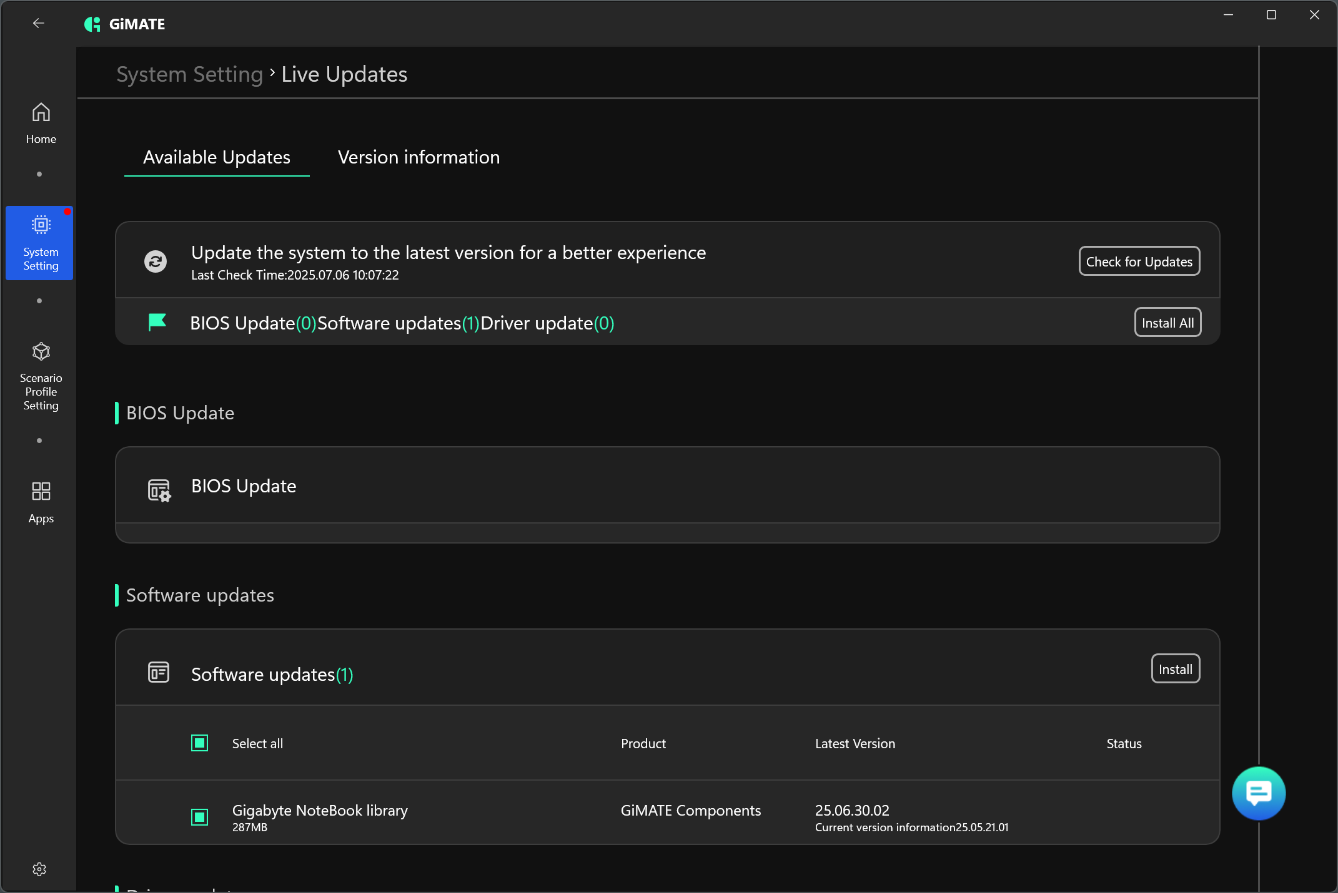Click System Setting breadcrumb link

[x=189, y=74]
